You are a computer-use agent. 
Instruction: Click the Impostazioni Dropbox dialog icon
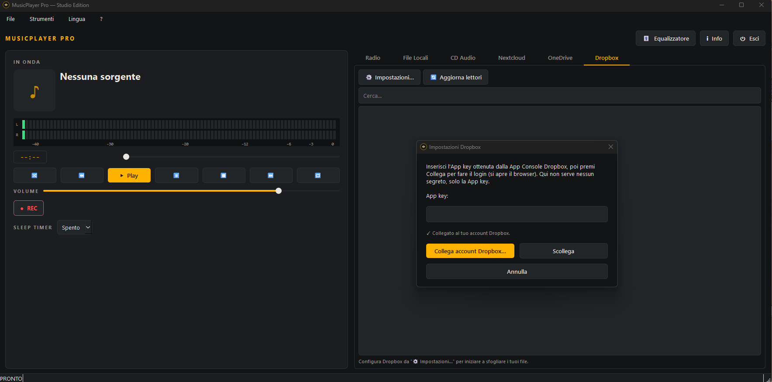[424, 147]
